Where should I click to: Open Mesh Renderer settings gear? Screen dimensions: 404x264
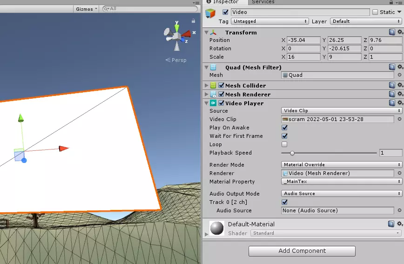click(400, 94)
